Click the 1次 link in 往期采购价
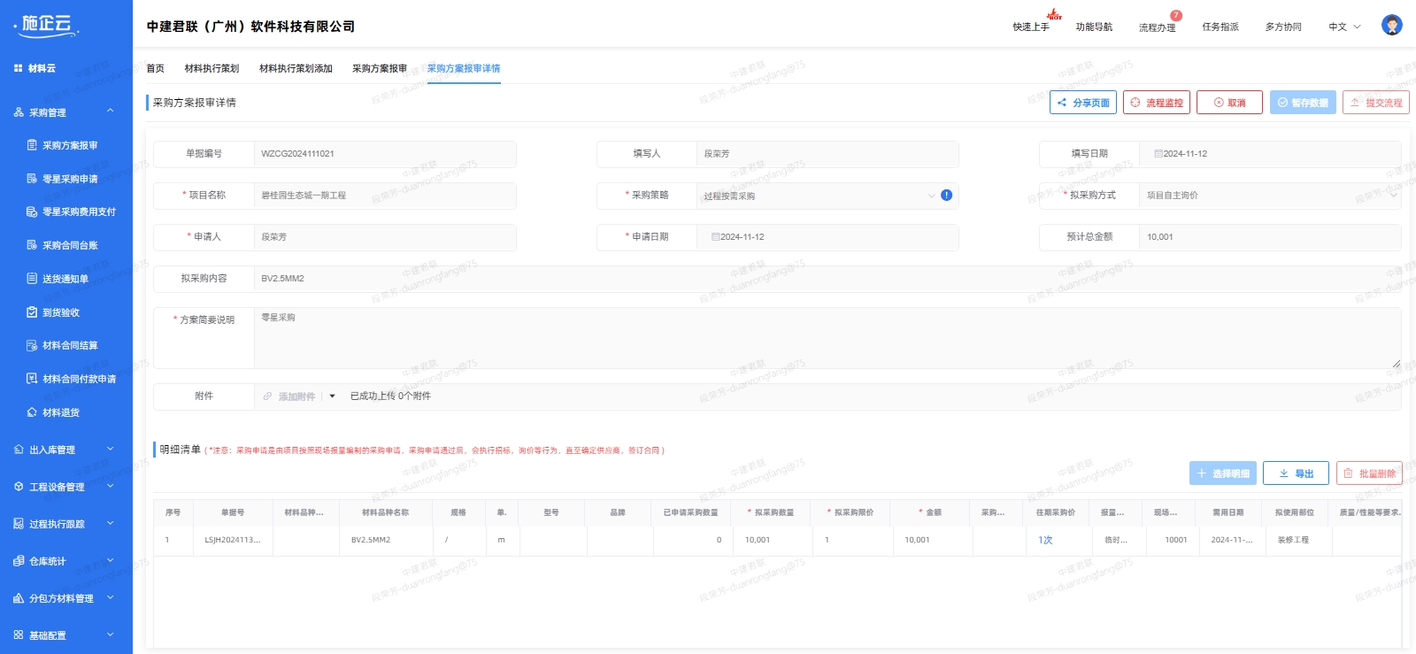This screenshot has height=654, width=1416. (1045, 540)
